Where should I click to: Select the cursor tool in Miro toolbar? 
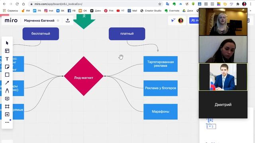click(7, 43)
